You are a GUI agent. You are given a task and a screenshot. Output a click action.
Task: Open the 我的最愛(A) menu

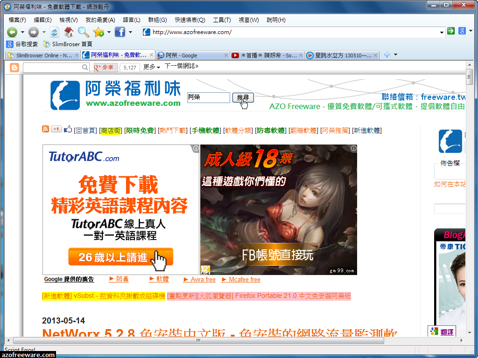click(100, 20)
